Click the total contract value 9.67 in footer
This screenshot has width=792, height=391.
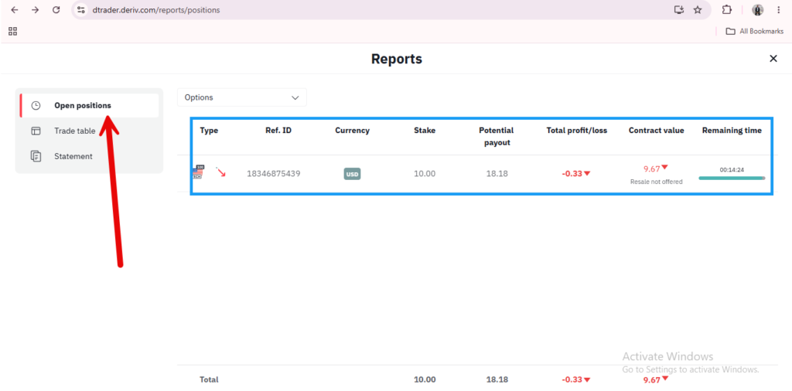click(656, 379)
